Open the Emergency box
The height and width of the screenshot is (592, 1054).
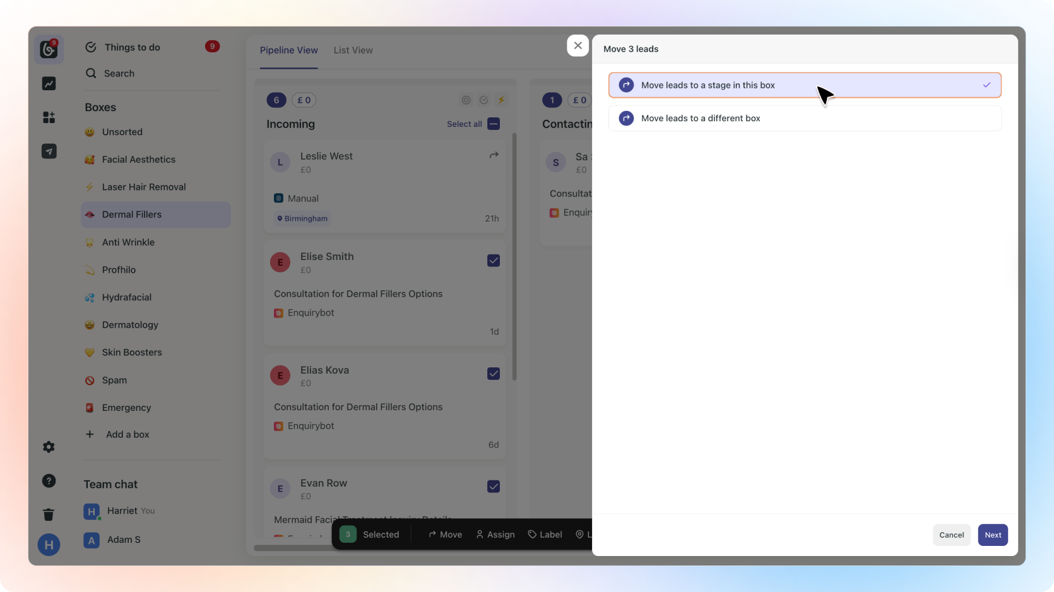(156, 408)
